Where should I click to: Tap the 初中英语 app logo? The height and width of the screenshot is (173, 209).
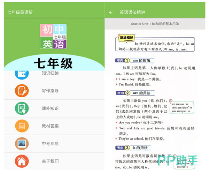53,36
